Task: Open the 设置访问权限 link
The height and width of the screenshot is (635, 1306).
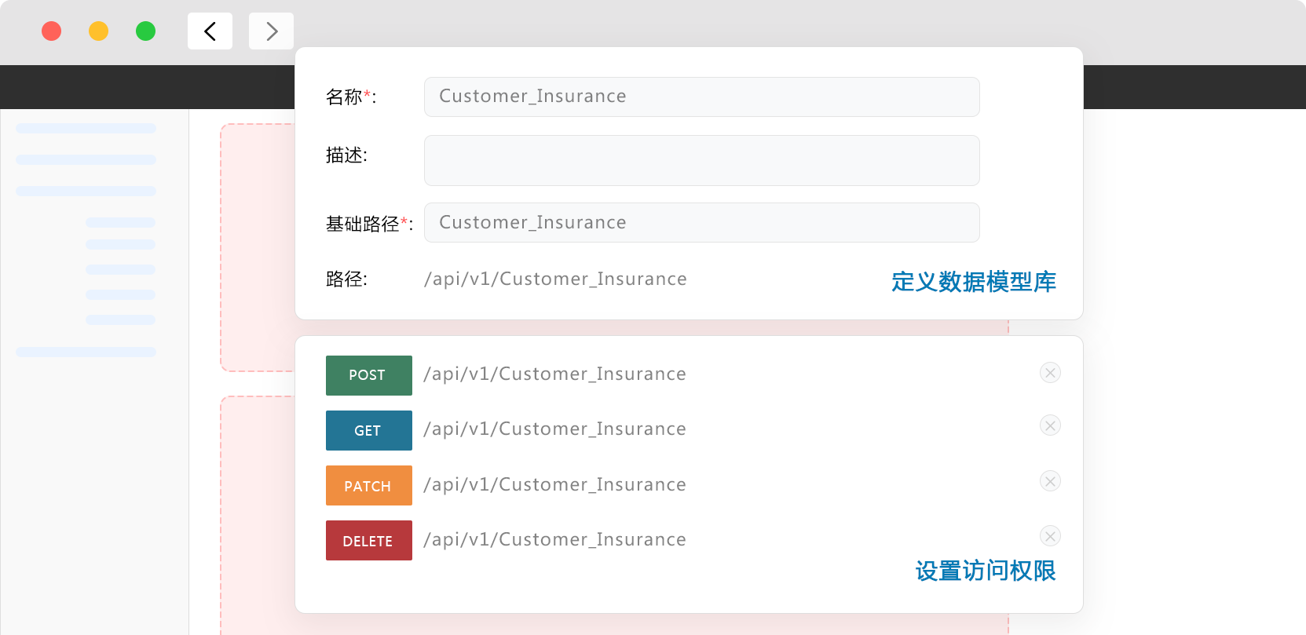Action: pos(986,571)
